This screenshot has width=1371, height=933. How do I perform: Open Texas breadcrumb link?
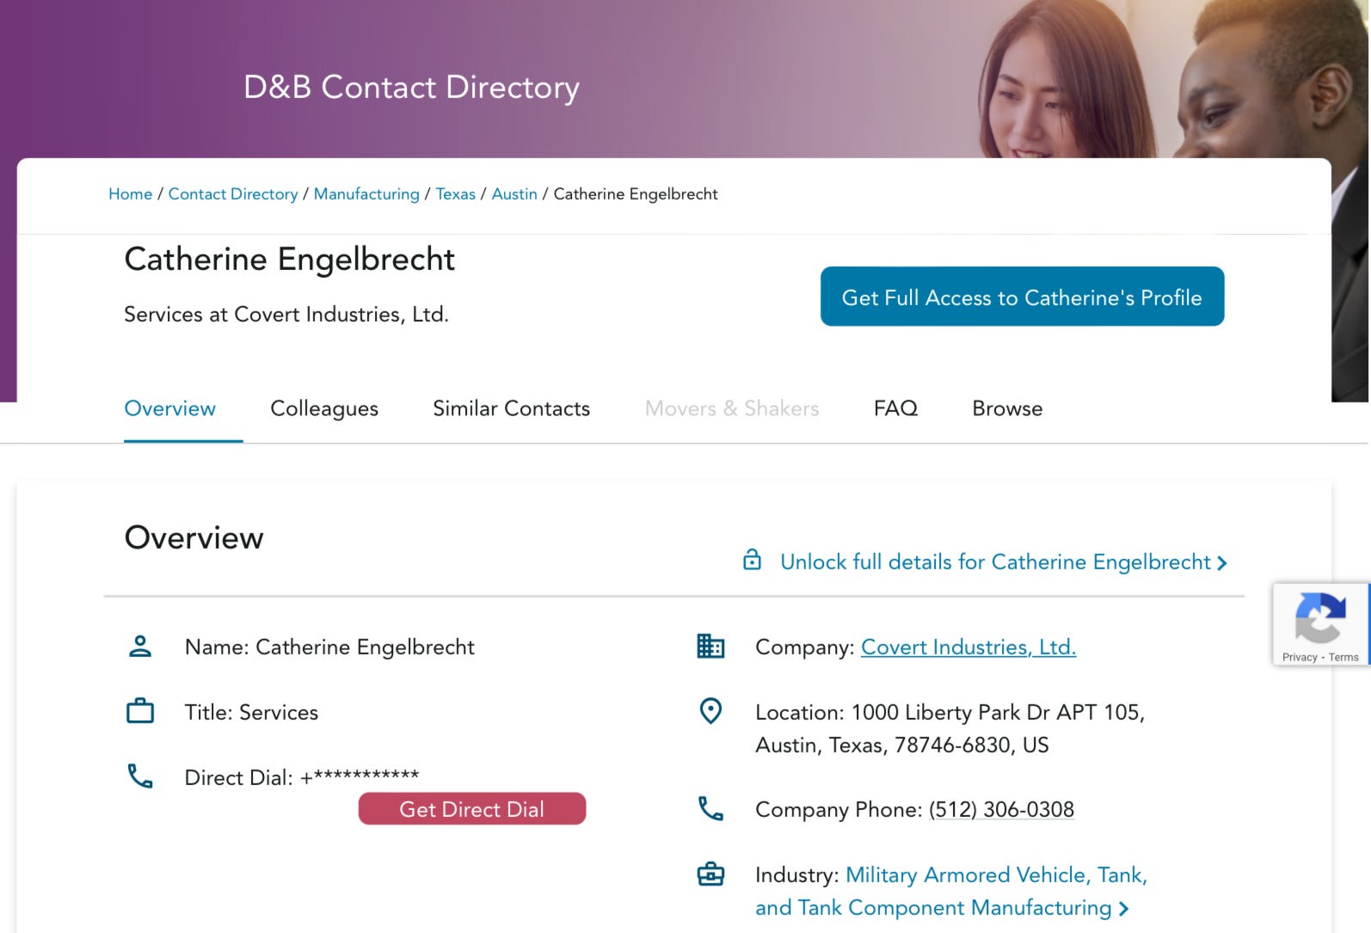(x=456, y=194)
